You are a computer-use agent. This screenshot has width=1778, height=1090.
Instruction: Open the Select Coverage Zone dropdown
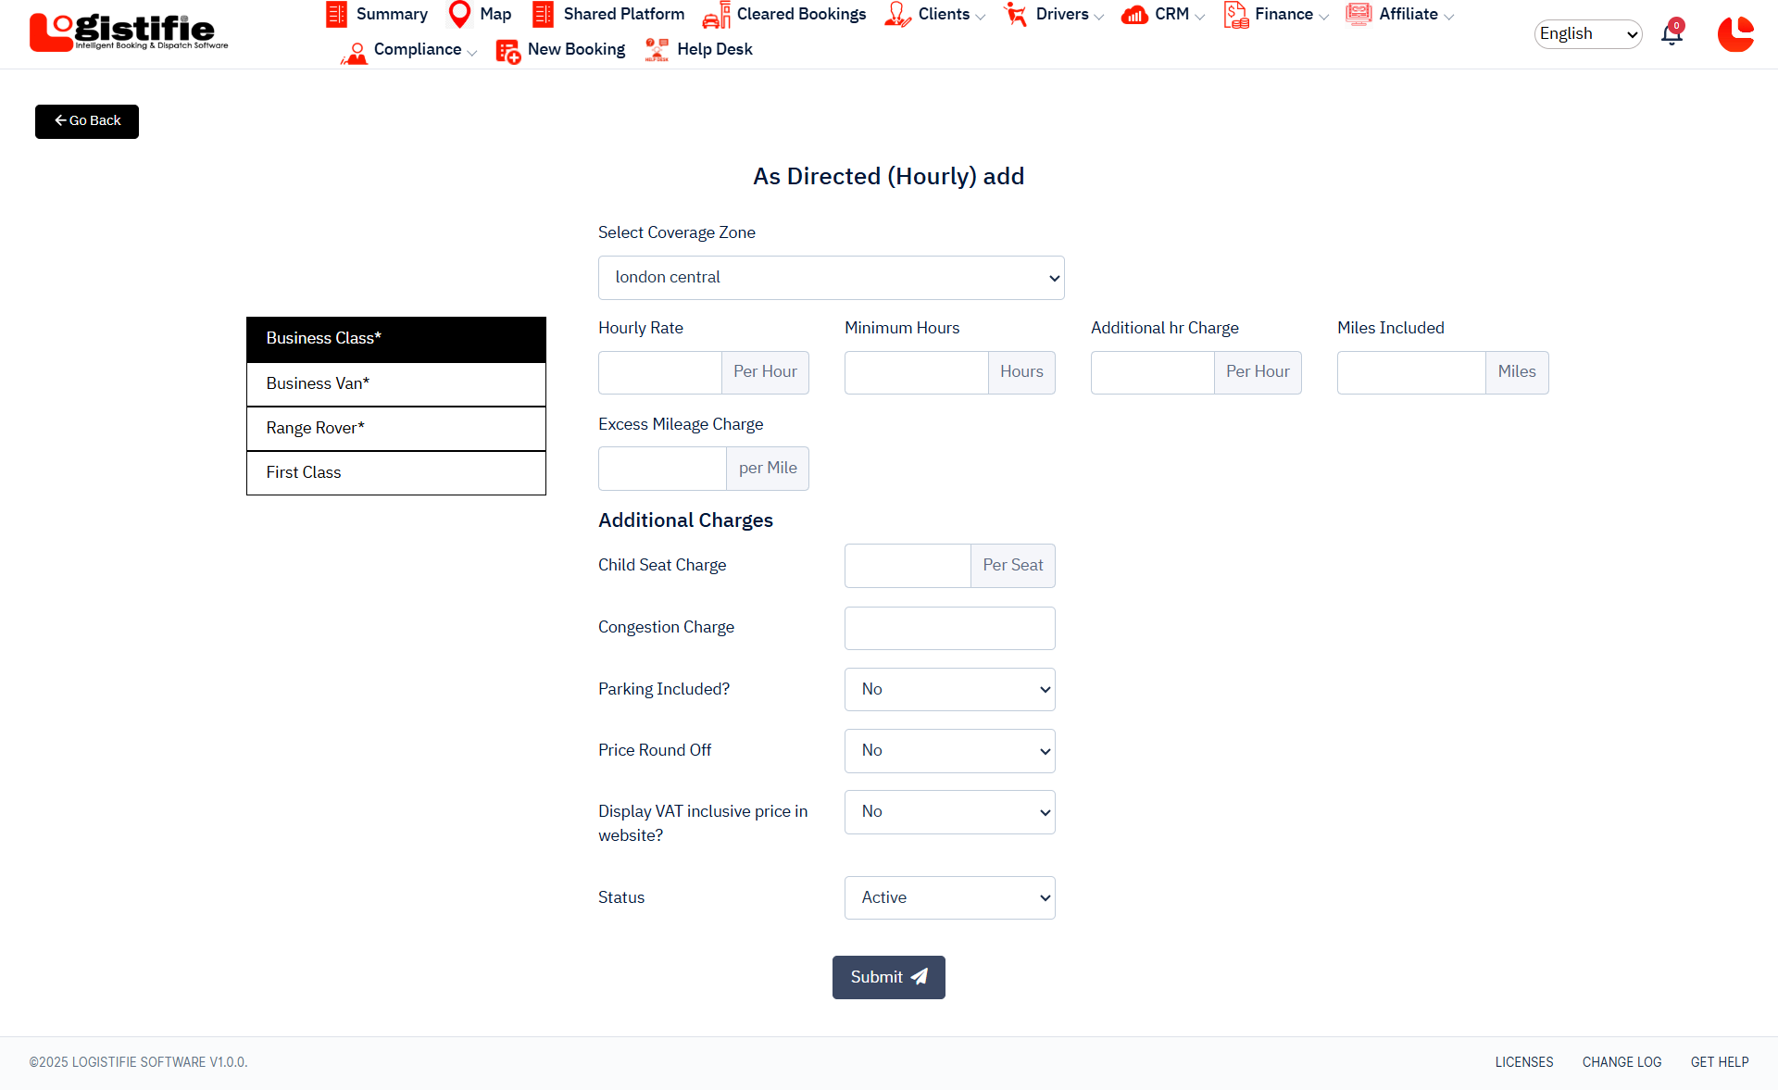pyautogui.click(x=831, y=278)
